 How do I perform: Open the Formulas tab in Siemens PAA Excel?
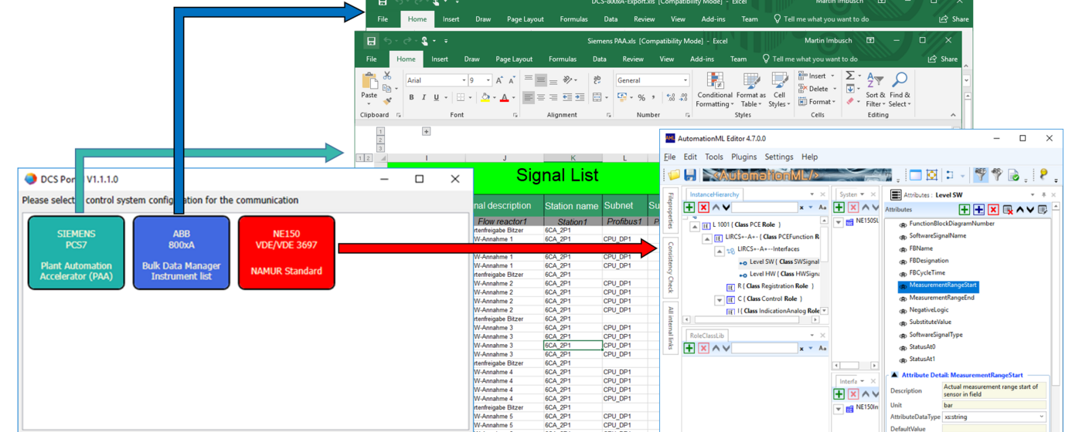tap(563, 59)
